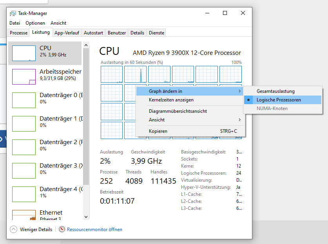The width and height of the screenshot is (328, 244).
Task: Switch to the Details tab
Action: pyautogui.click(x=137, y=33)
